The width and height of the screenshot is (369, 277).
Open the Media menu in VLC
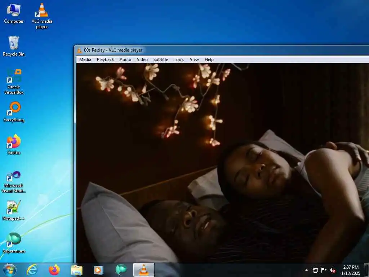[x=85, y=60]
